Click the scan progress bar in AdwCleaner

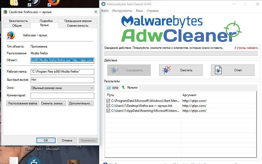[x=181, y=54]
